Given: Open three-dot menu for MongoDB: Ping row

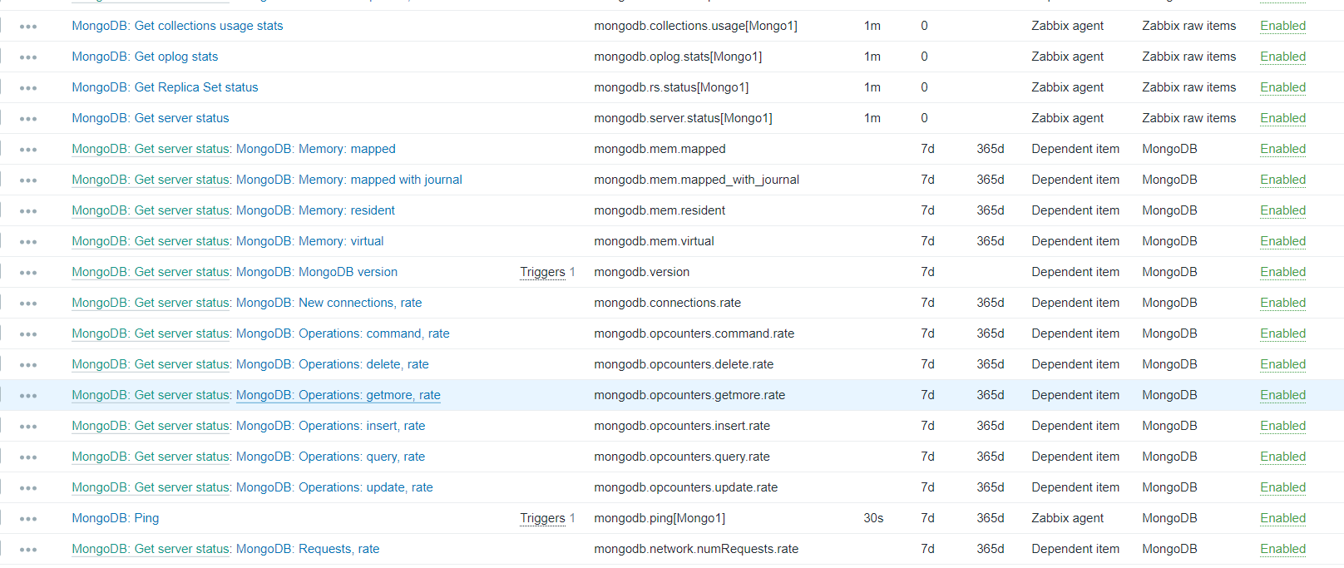Looking at the screenshot, I should pos(28,519).
